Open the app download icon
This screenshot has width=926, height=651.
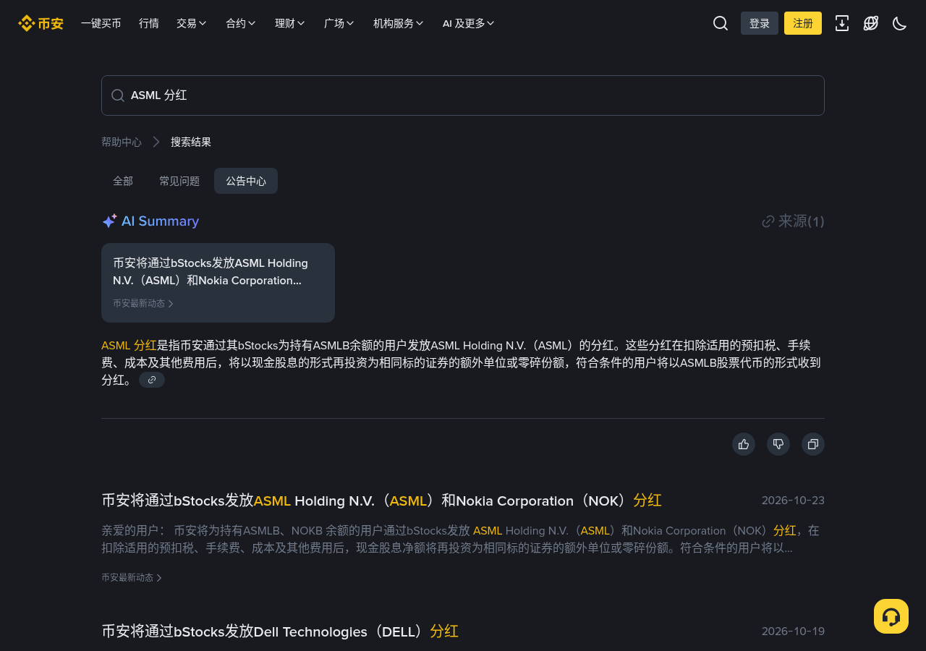pos(842,23)
